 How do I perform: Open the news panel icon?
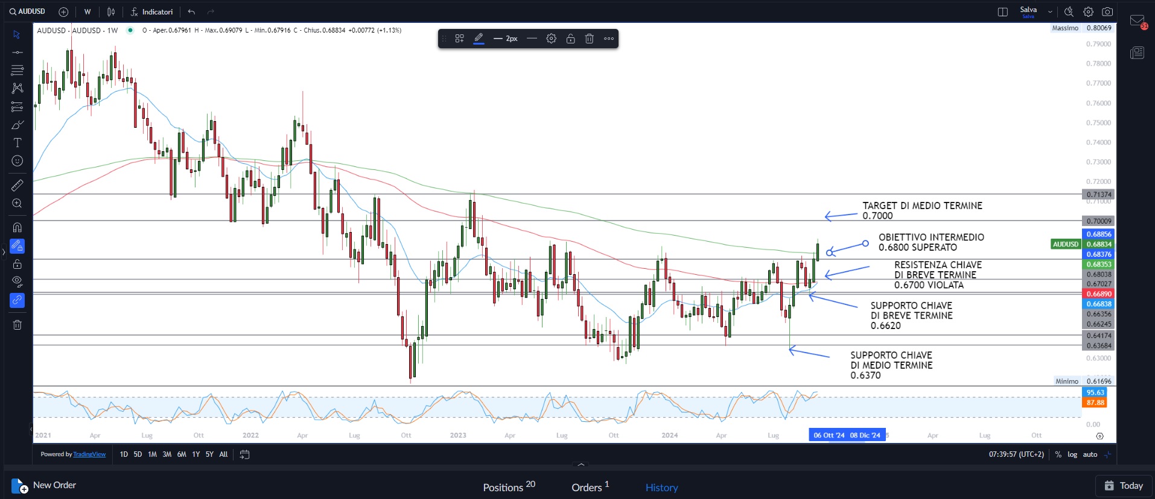(1137, 53)
